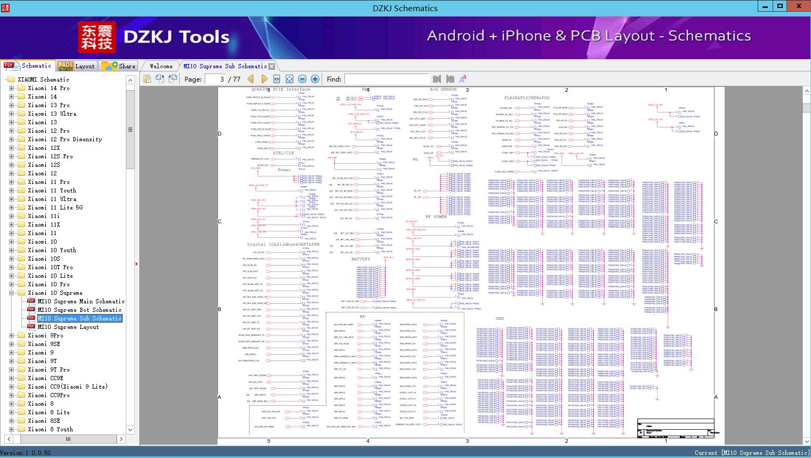Click the tree panel vertical scrollbar thumb
Image resolution: width=811 pixels, height=458 pixels.
tap(130, 130)
